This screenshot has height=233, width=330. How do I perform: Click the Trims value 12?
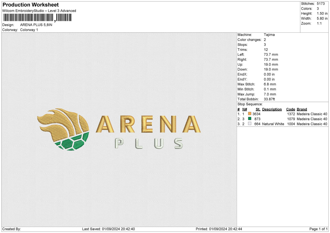pos(266,49)
